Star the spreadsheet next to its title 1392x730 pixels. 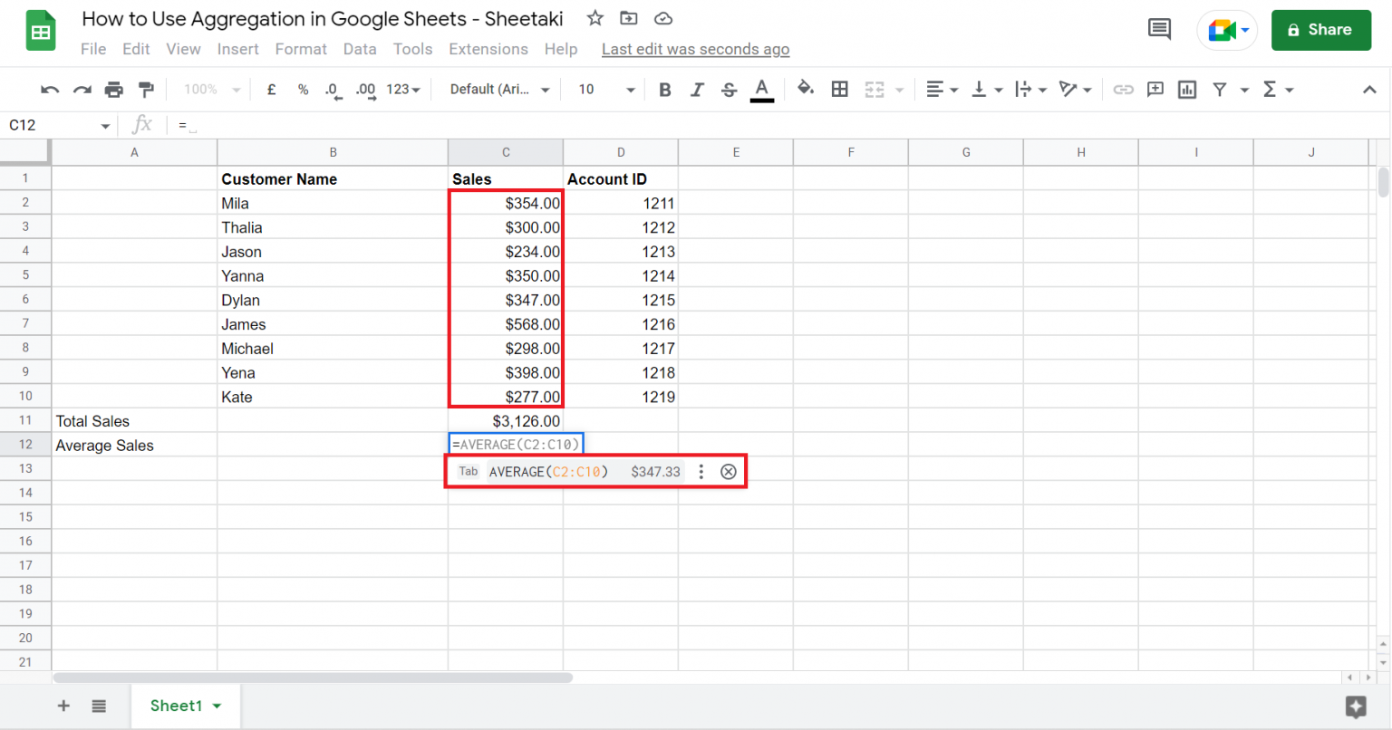tap(594, 18)
